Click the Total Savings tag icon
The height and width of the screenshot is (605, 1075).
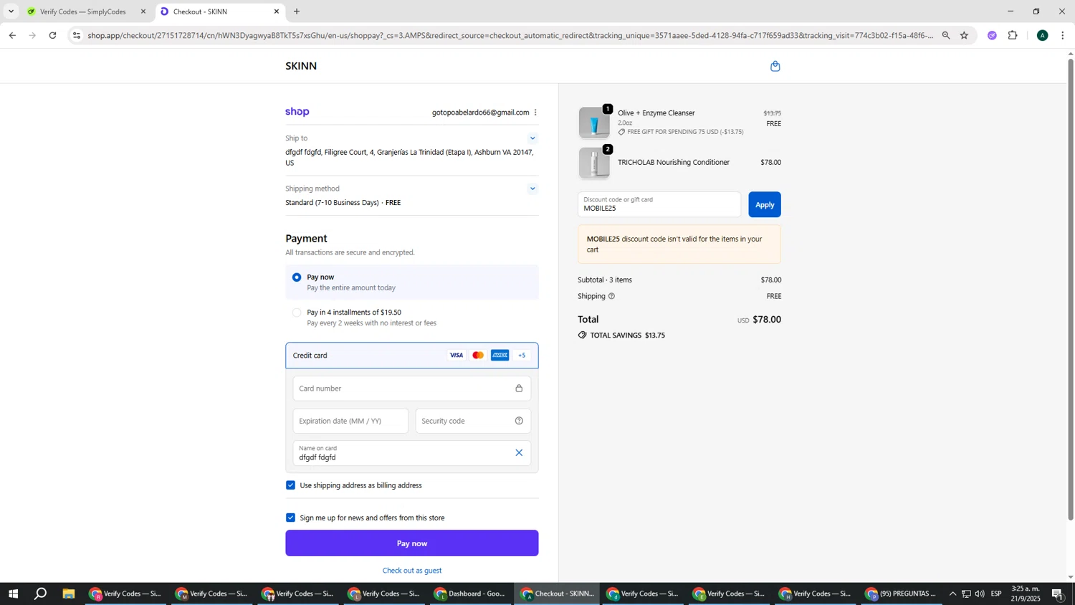[582, 335]
